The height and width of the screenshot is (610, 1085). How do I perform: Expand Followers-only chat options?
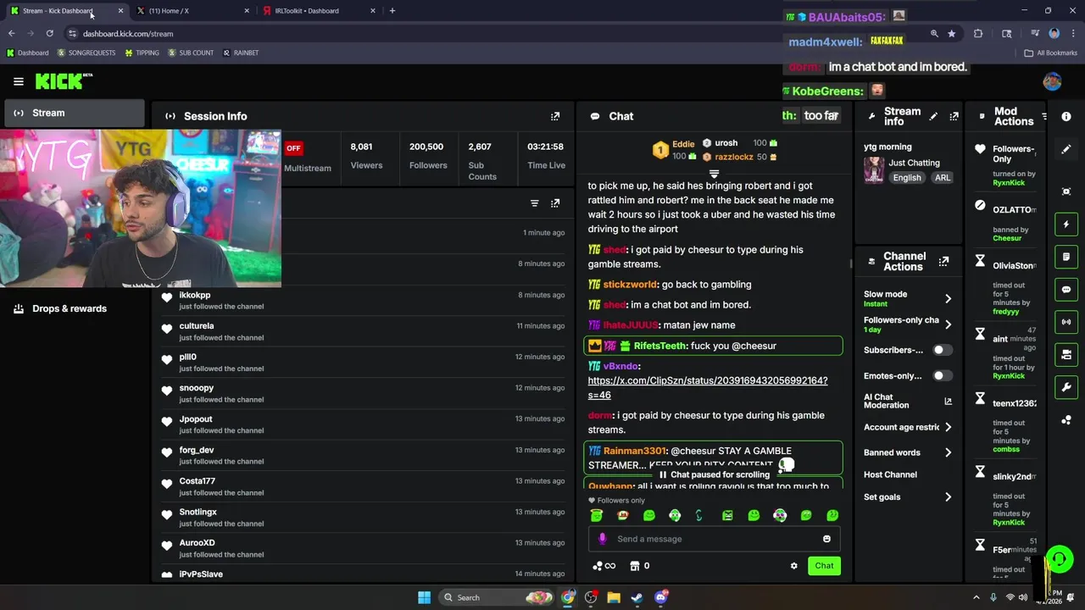pos(948,324)
